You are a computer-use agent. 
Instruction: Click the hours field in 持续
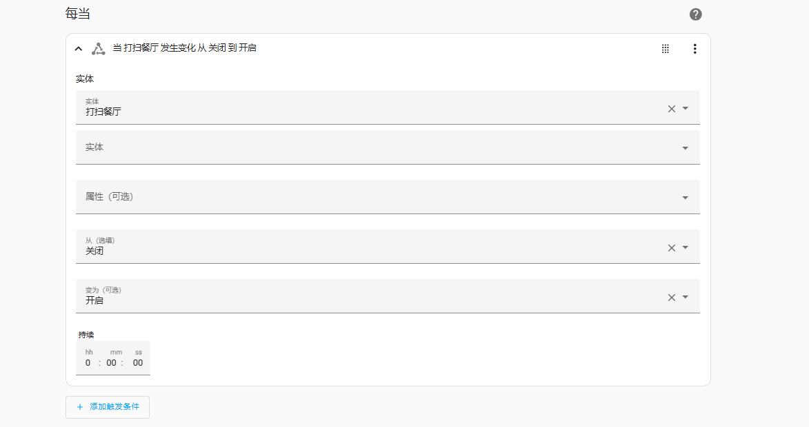pos(88,363)
